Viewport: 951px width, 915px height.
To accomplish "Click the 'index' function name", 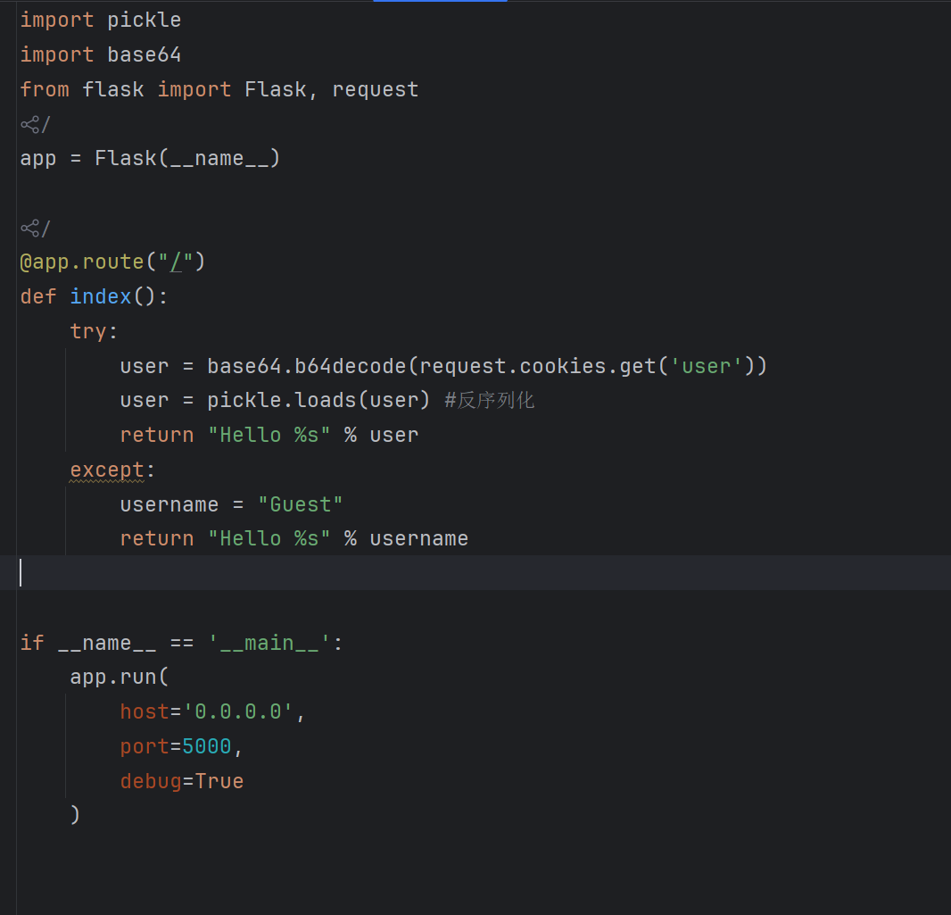I will [101, 296].
